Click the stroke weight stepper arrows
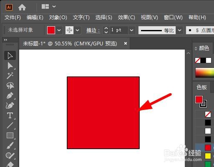This screenshot has height=167, width=214. click(x=106, y=30)
